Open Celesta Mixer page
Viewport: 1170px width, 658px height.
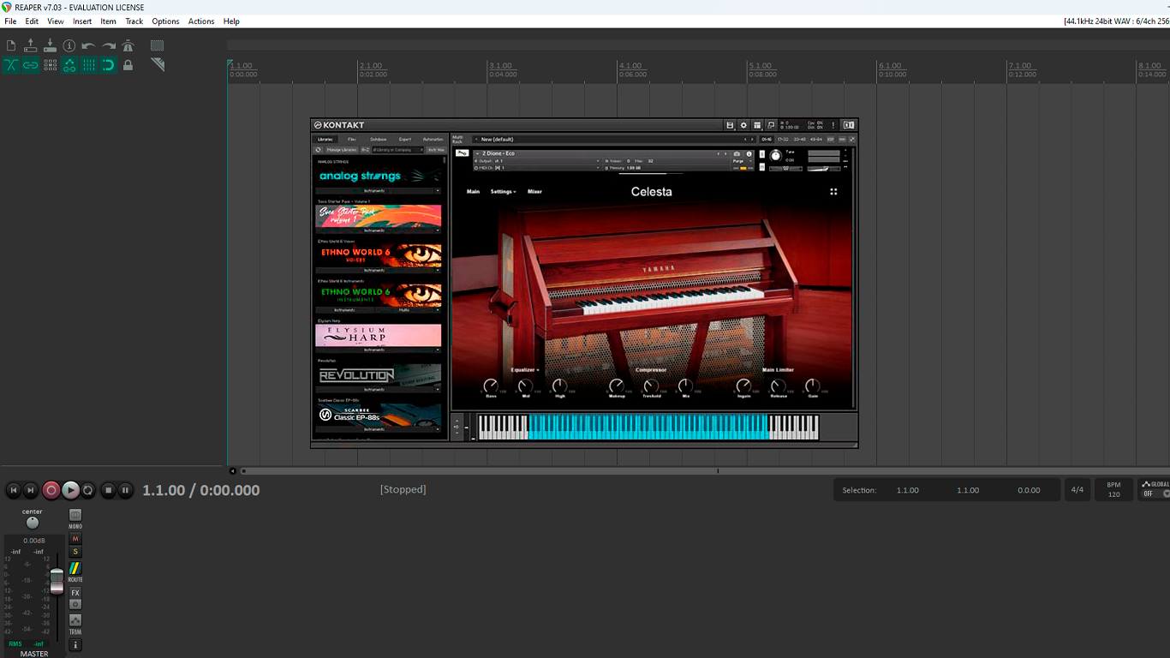tap(534, 192)
